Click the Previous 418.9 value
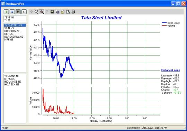187x131 pixels. [176, 87]
